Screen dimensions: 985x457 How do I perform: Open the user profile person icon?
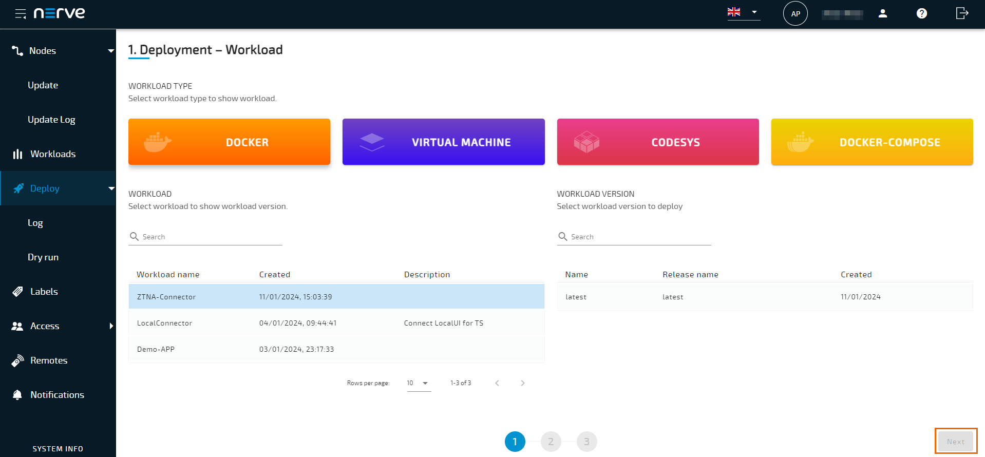[x=882, y=14]
